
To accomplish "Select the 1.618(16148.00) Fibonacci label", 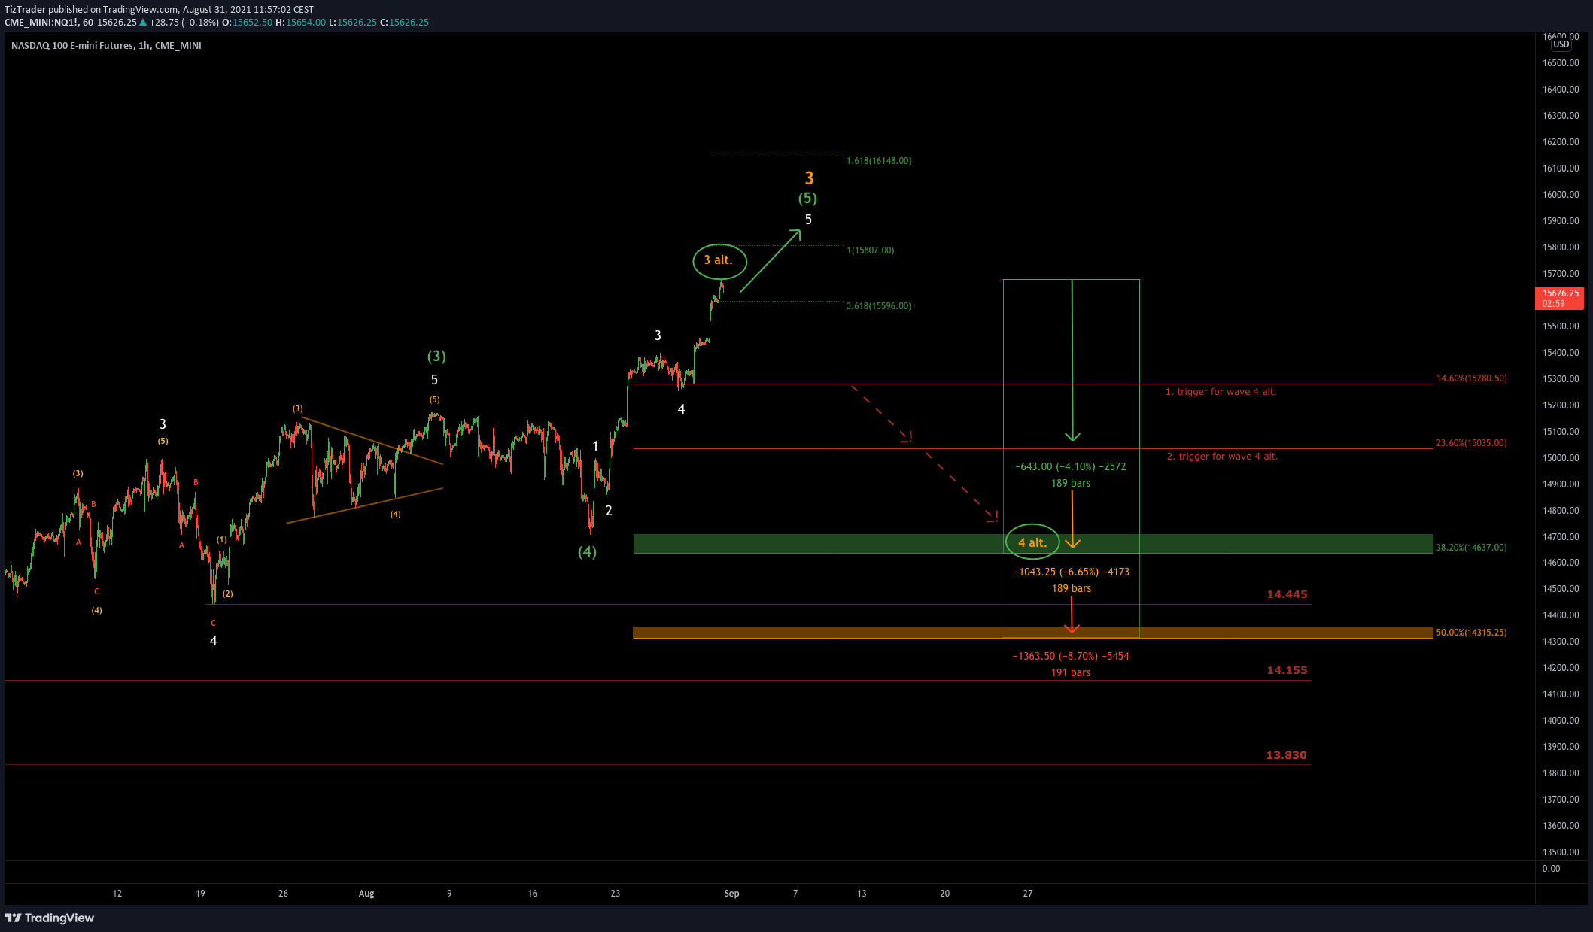I will (879, 161).
